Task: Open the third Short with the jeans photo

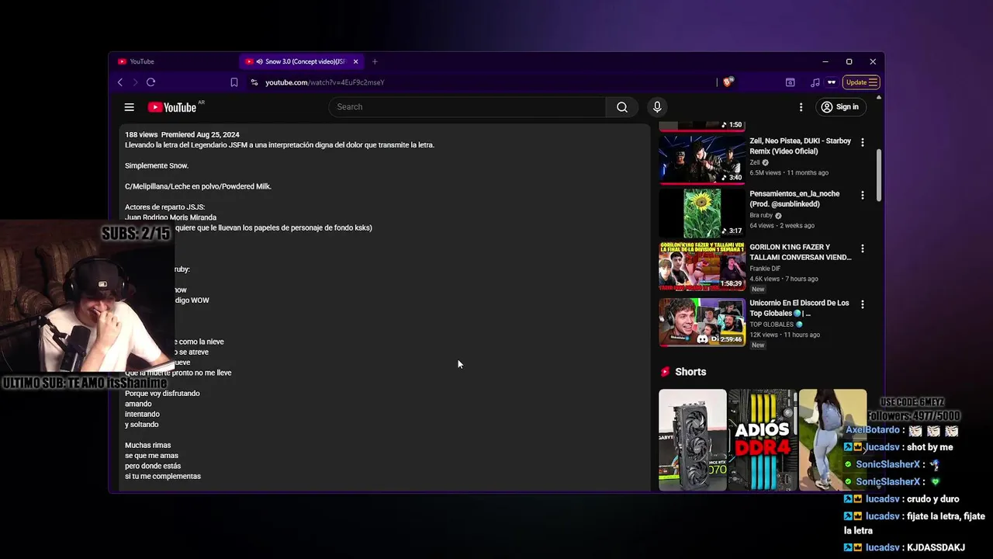Action: click(x=832, y=439)
